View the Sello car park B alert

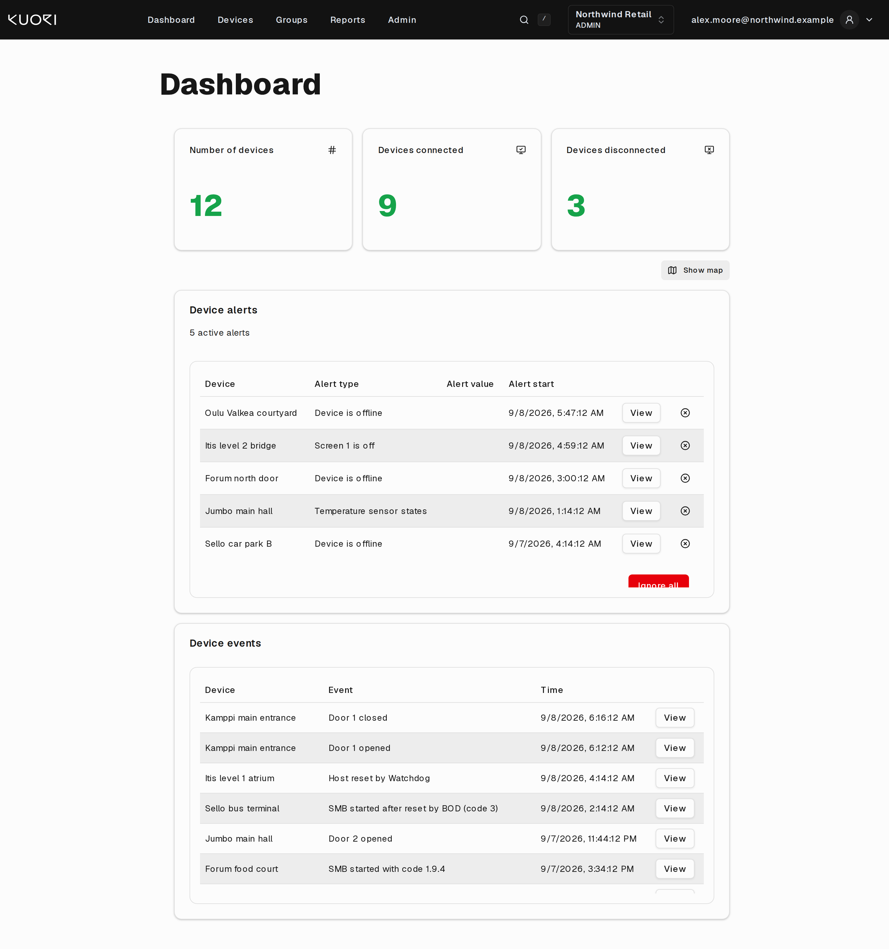(641, 544)
